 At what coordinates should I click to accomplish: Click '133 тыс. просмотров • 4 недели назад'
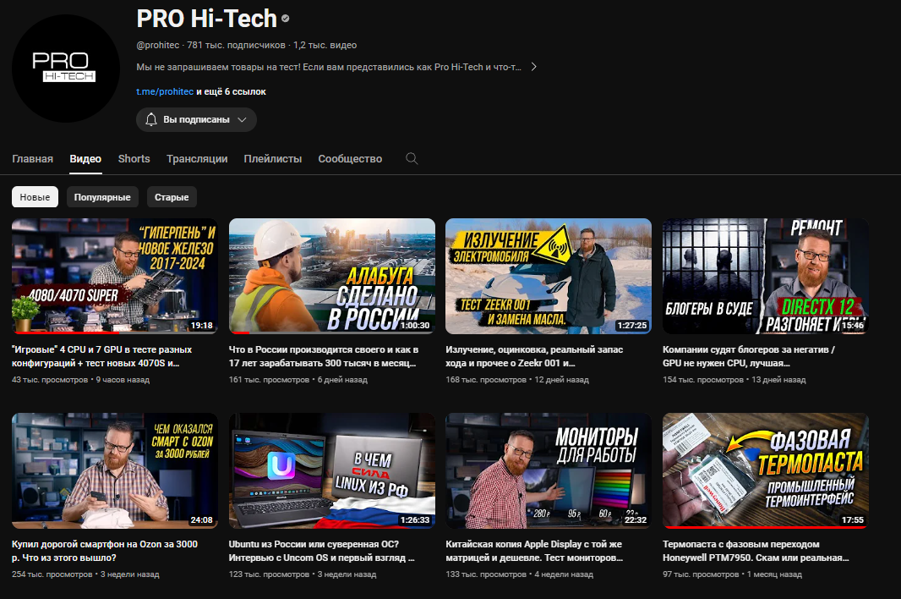520,574
